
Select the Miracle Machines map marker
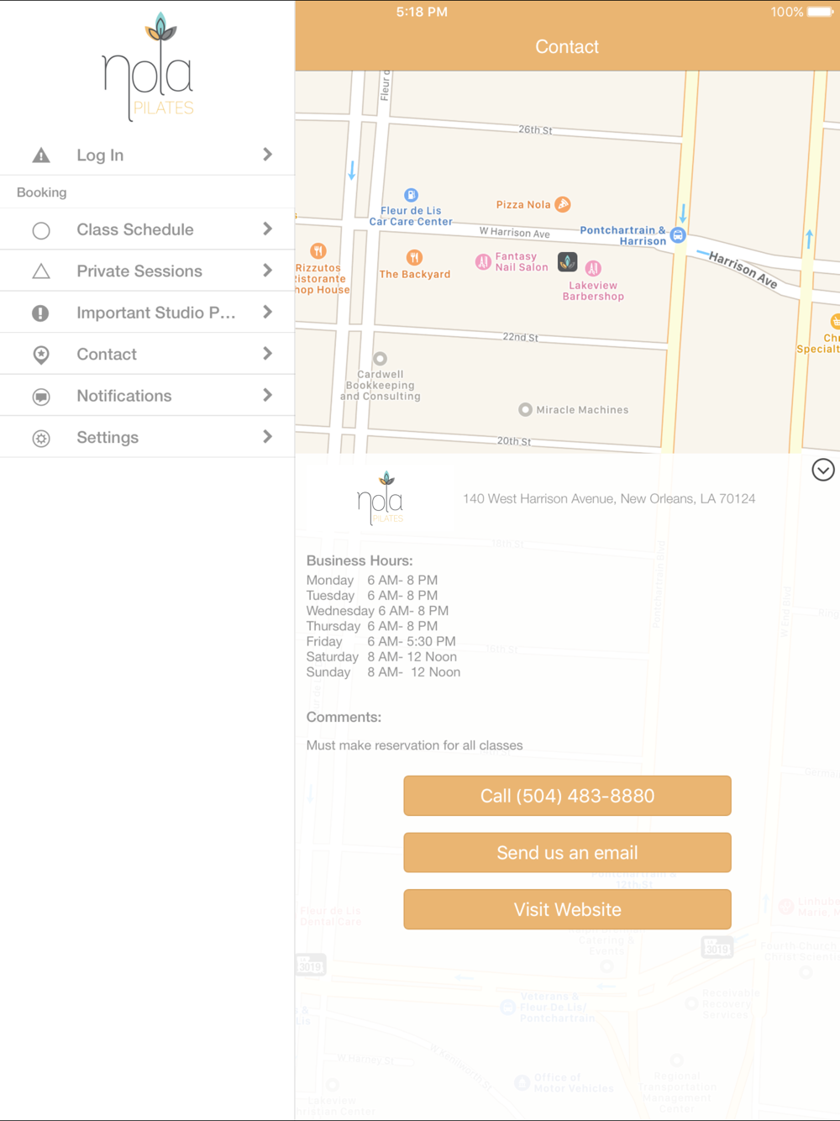point(525,410)
